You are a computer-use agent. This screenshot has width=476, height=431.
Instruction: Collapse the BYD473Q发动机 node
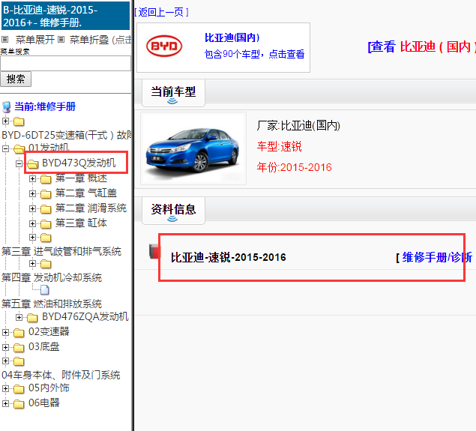coord(19,163)
